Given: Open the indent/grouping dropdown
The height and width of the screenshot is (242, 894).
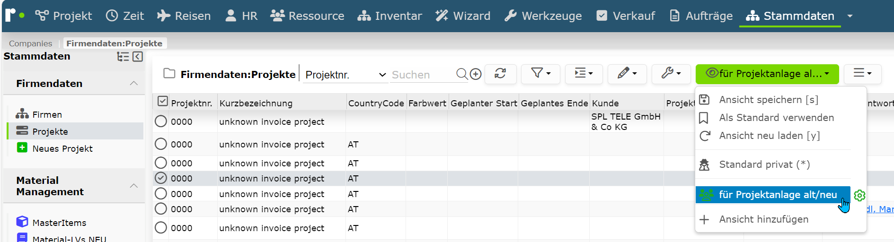Looking at the screenshot, I should click(584, 74).
